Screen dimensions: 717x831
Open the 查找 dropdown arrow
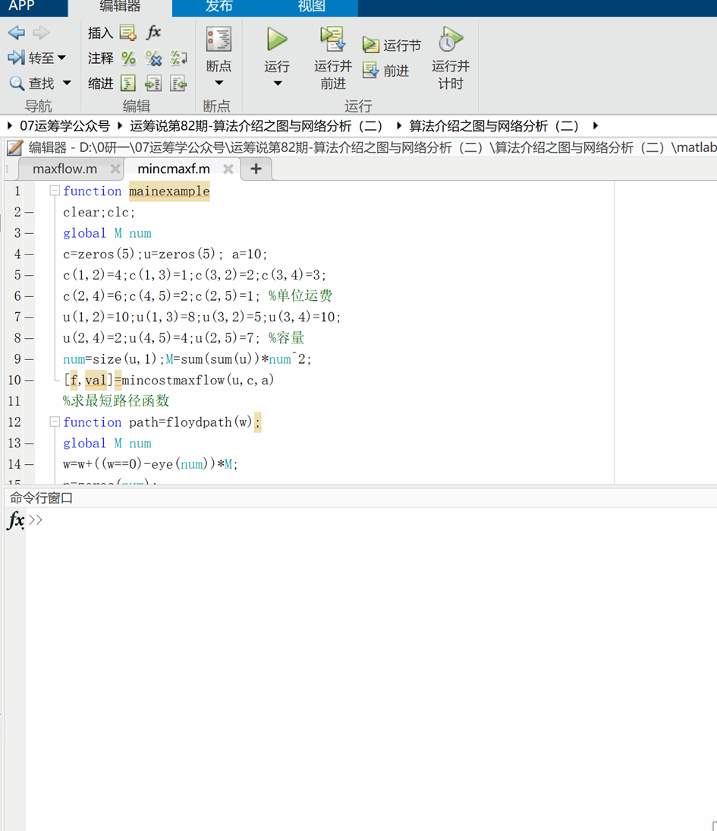pyautogui.click(x=67, y=83)
